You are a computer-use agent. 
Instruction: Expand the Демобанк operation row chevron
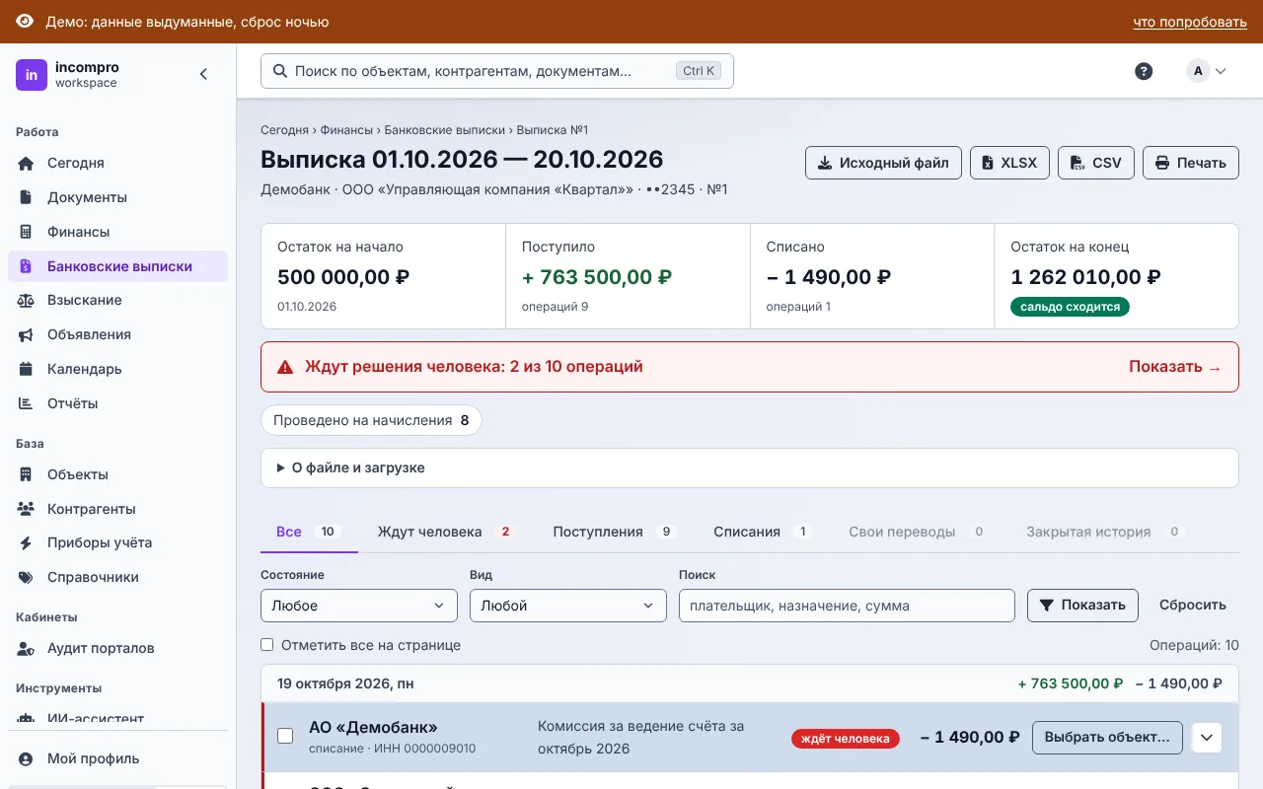pos(1207,738)
